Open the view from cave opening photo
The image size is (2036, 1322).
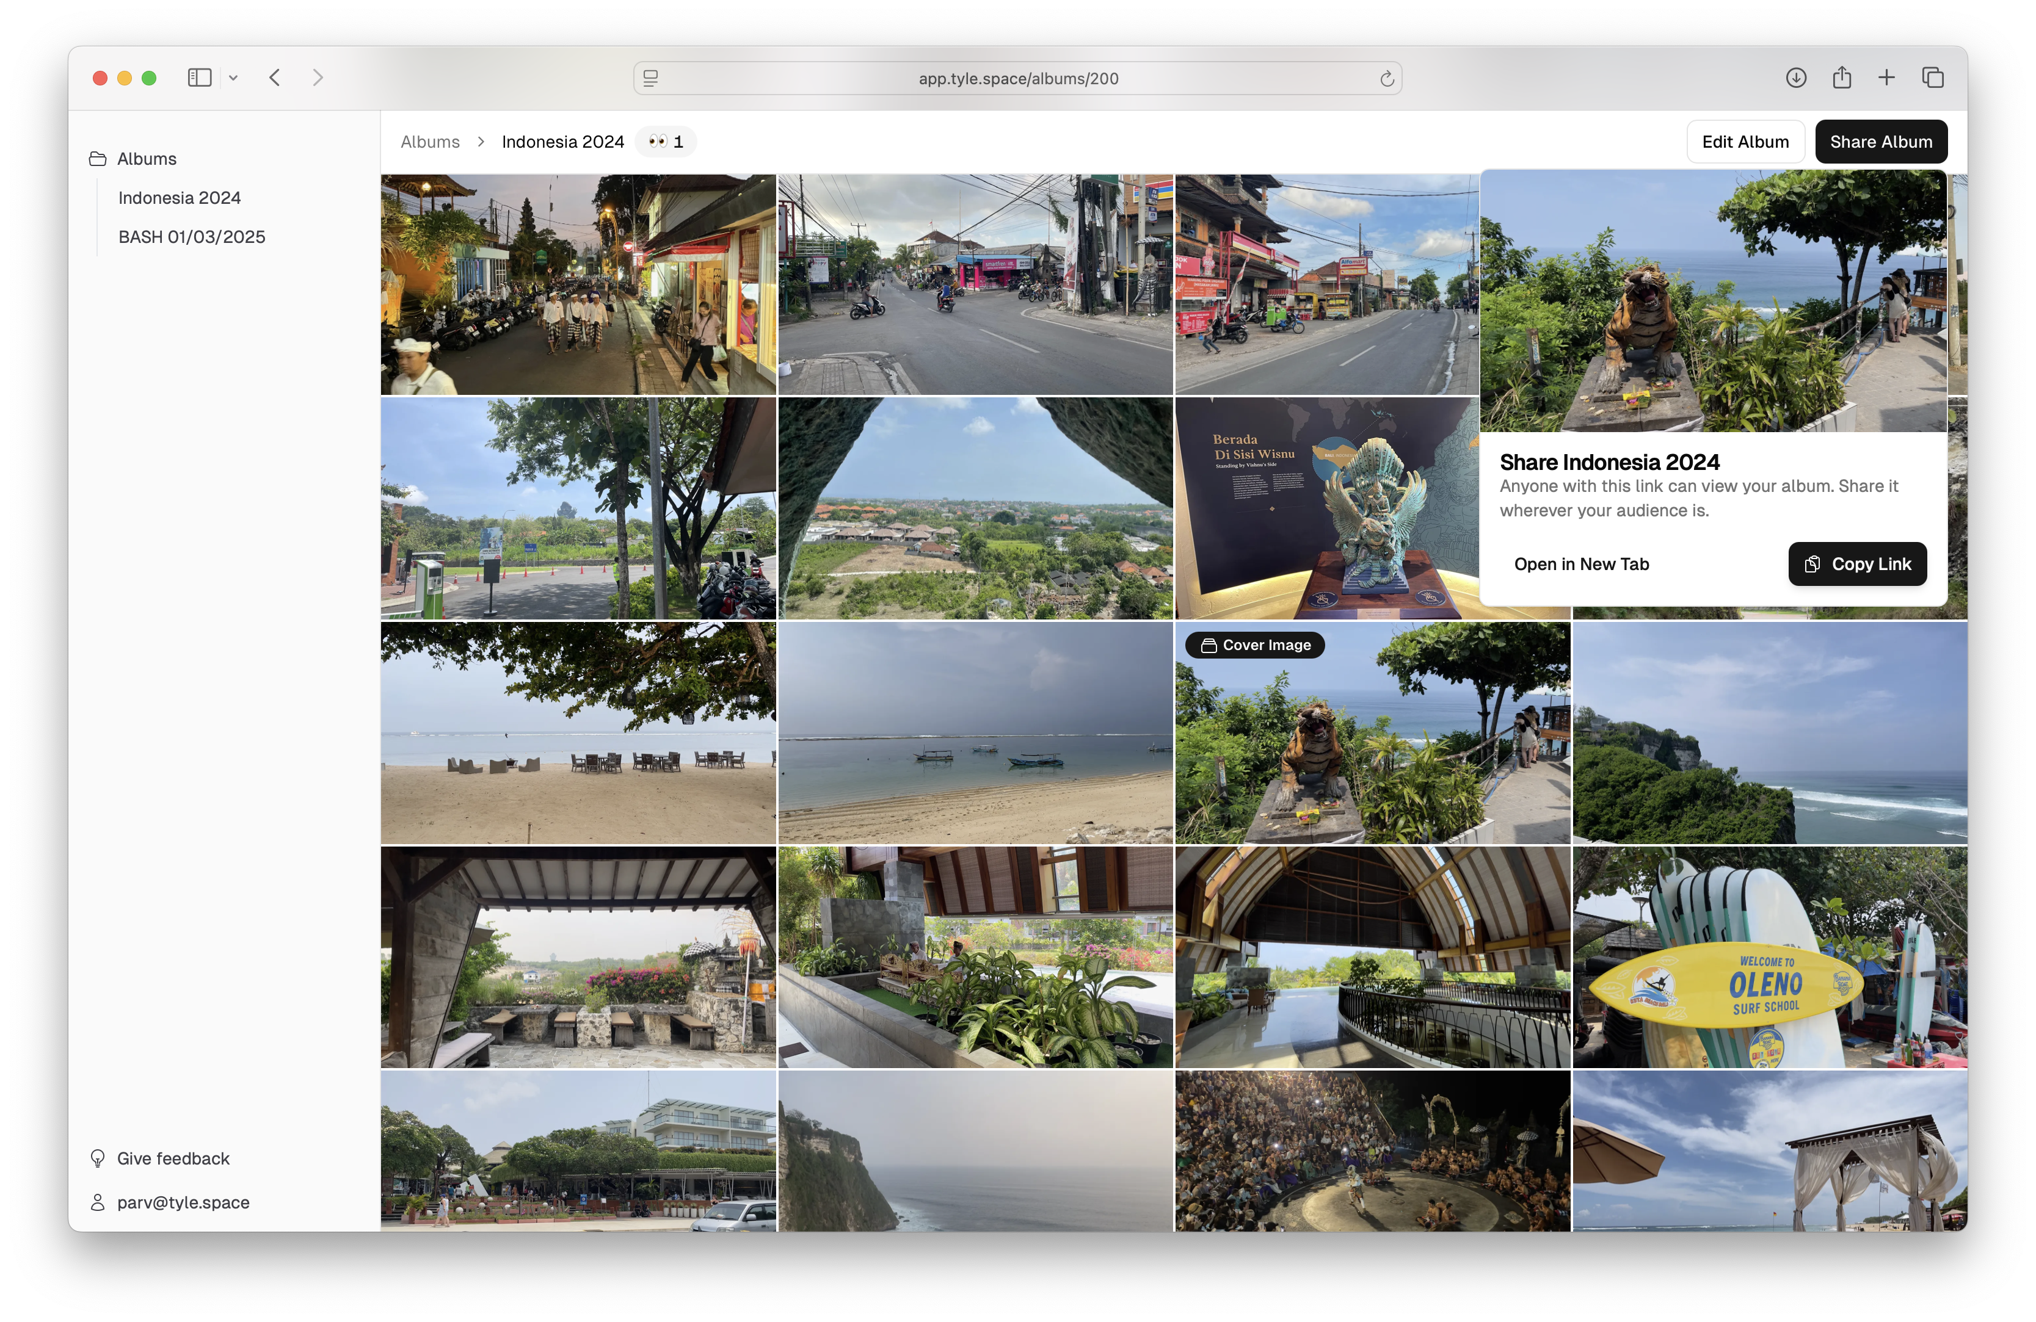(x=975, y=509)
